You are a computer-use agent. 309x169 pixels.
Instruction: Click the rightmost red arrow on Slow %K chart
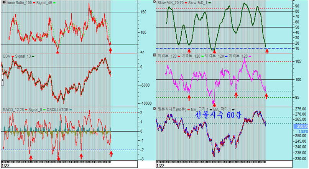[267, 50]
